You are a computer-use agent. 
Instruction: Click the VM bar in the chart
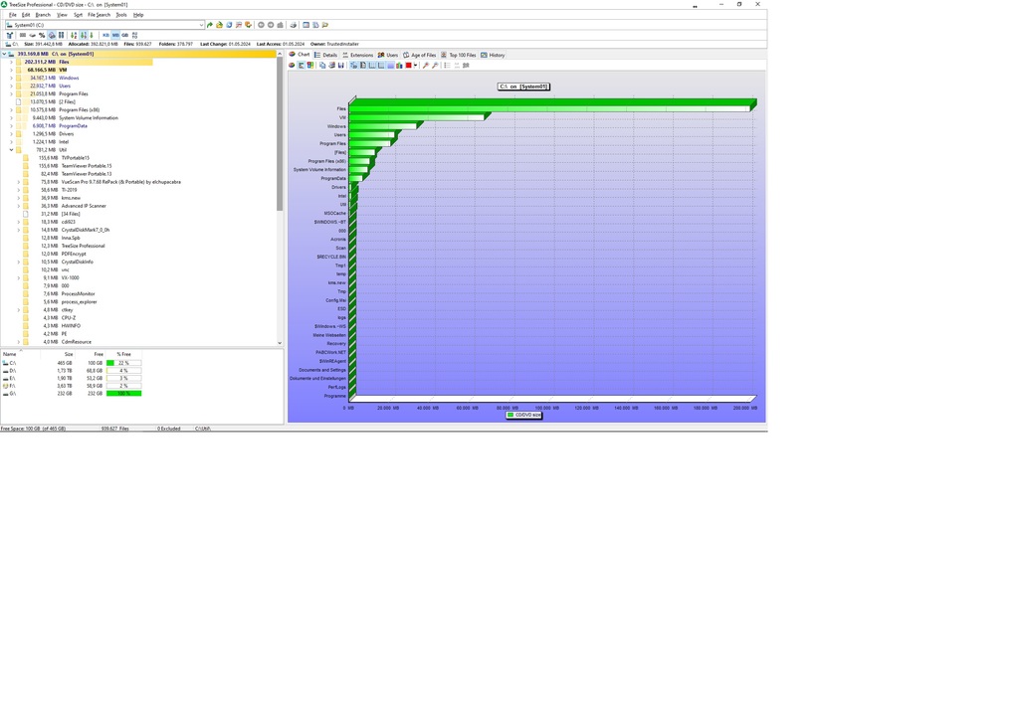click(419, 117)
